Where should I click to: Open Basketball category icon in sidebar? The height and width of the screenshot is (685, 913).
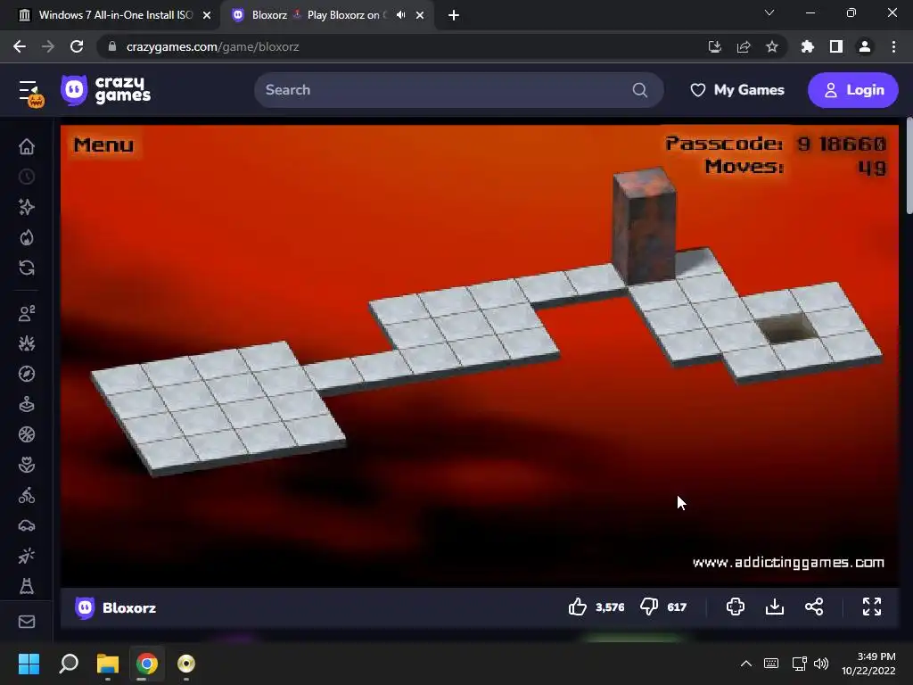[27, 434]
